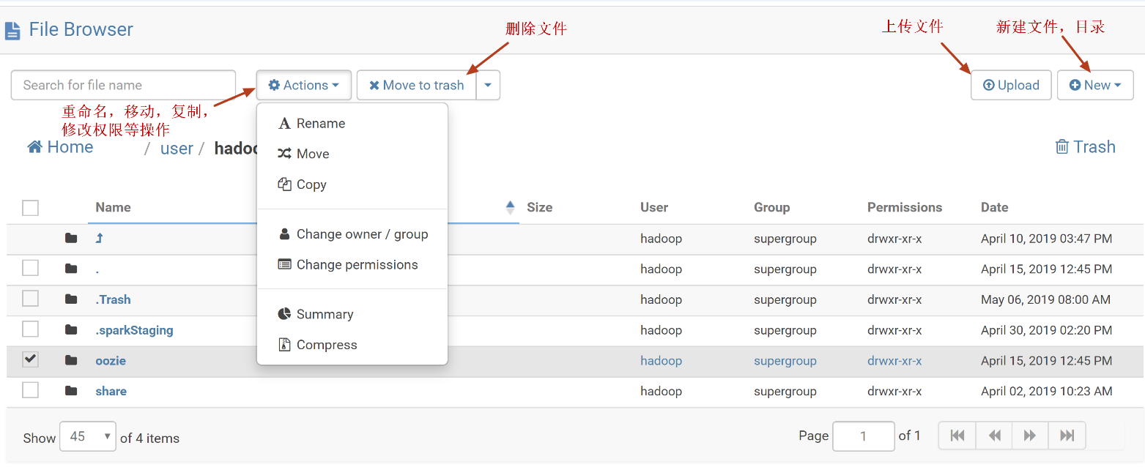Open the items-per-page 45 dropdown
Image resolution: width=1145 pixels, height=467 pixels.
tap(87, 436)
